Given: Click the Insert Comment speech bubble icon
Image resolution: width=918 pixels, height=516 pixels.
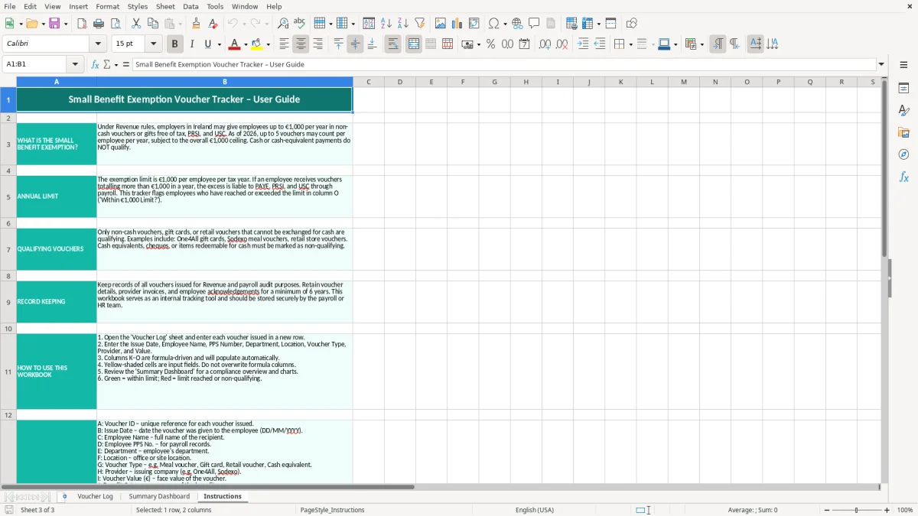Looking at the screenshot, I should point(534,24).
